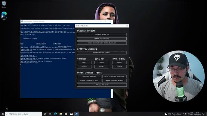Click the volume tray icon
Image resolution: width=207 pixels, height=116 pixels.
pyautogui.click(x=189, y=114)
